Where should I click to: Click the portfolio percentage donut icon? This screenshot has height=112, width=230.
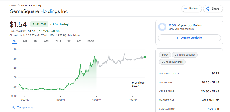point(162,27)
